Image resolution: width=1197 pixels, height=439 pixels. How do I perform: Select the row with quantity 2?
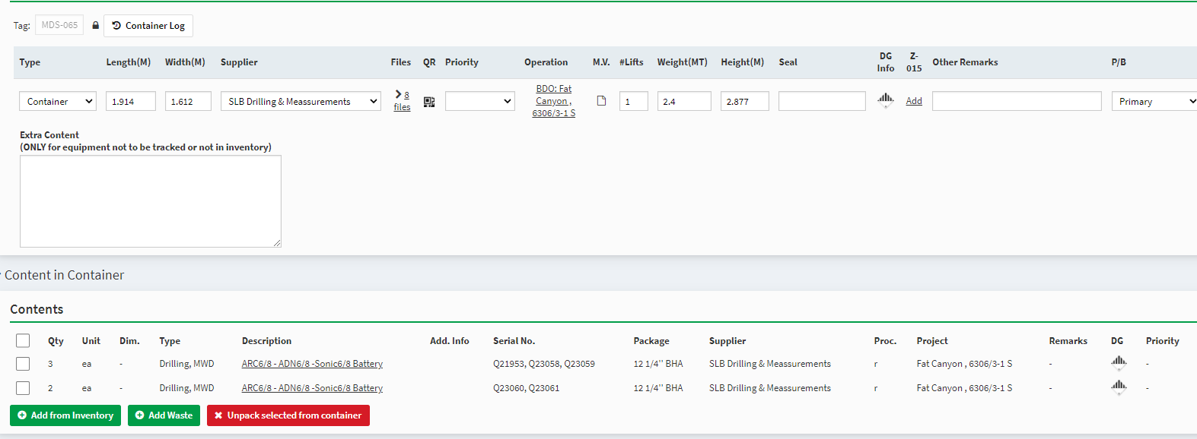(23, 388)
